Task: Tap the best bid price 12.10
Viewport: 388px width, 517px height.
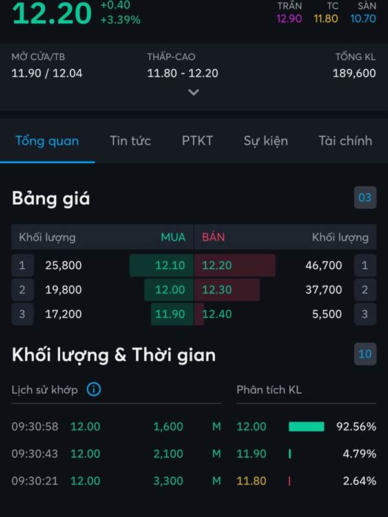Action: (170, 266)
